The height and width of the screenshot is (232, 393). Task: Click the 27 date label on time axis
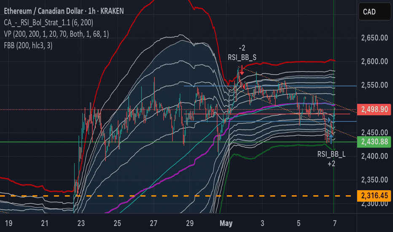point(153,223)
